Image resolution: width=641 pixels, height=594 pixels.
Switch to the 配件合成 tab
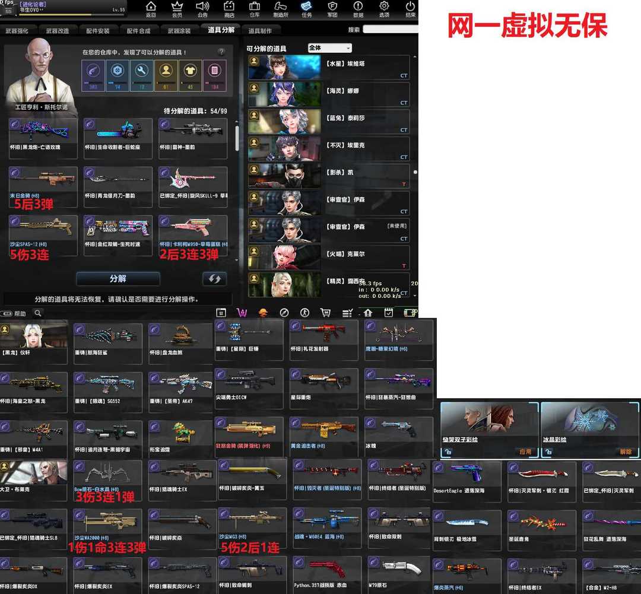138,31
